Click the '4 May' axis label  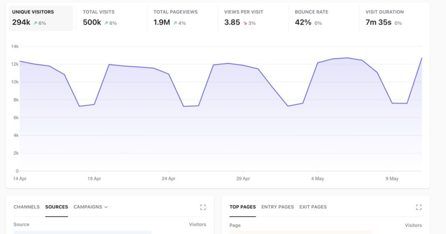tap(318, 179)
